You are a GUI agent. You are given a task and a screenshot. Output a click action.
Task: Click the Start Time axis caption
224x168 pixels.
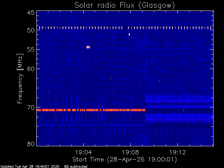125,160
